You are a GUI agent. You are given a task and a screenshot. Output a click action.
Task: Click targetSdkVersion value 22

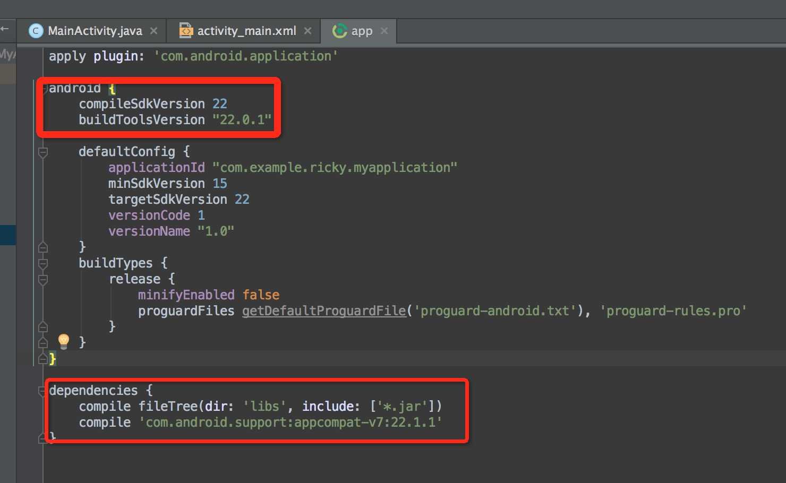click(242, 199)
